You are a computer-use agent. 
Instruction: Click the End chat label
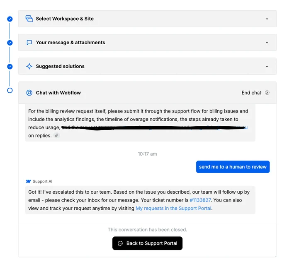(251, 93)
